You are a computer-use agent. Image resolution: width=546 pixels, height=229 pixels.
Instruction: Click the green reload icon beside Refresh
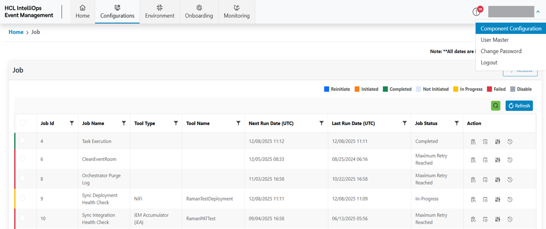point(495,106)
